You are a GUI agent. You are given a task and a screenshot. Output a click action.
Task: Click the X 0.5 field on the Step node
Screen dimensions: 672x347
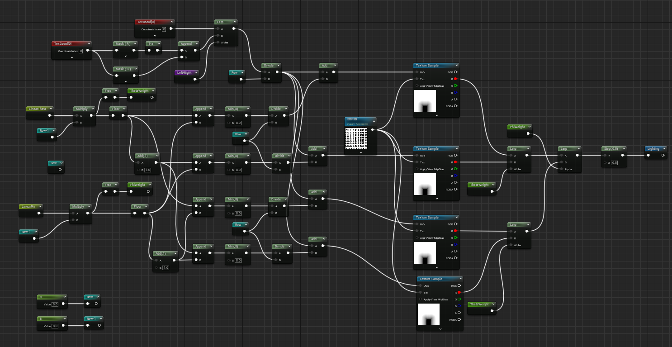coord(614,162)
